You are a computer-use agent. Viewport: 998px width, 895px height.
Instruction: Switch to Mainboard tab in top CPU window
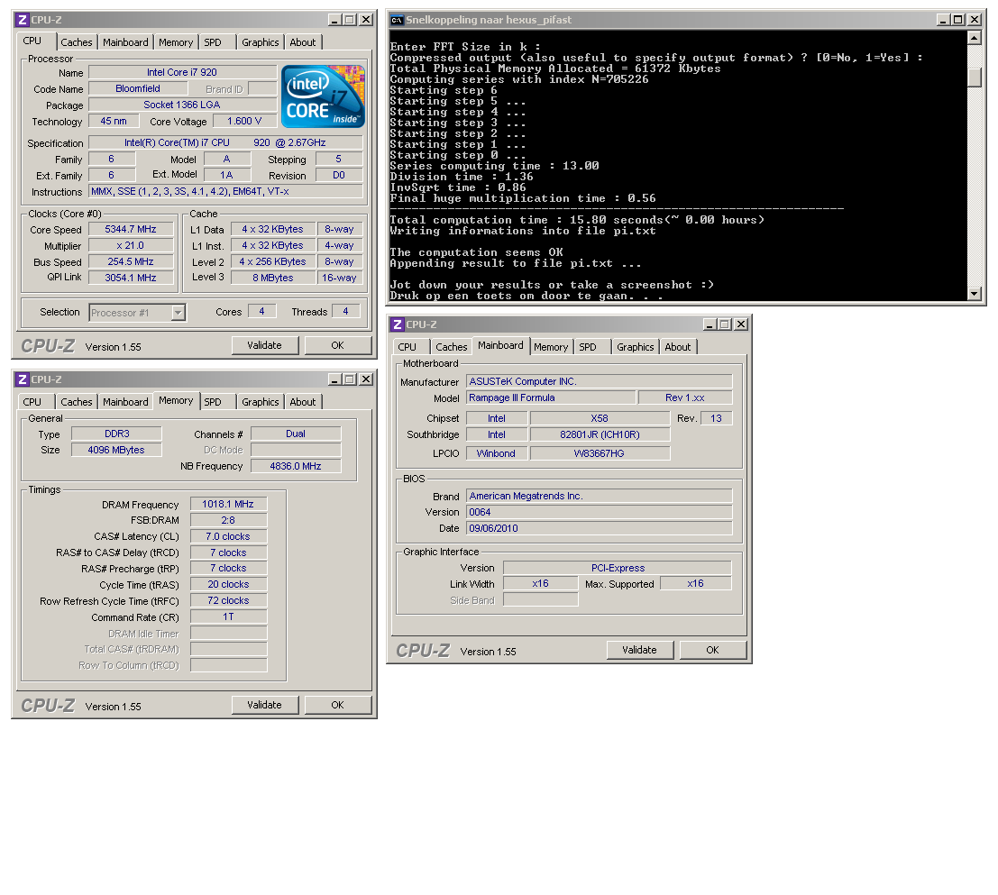[125, 42]
